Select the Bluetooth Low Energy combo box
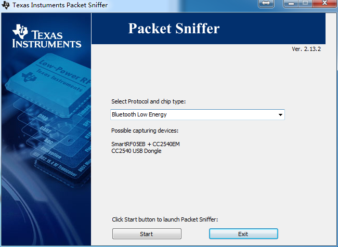The height and width of the screenshot is (247, 338). [198, 114]
